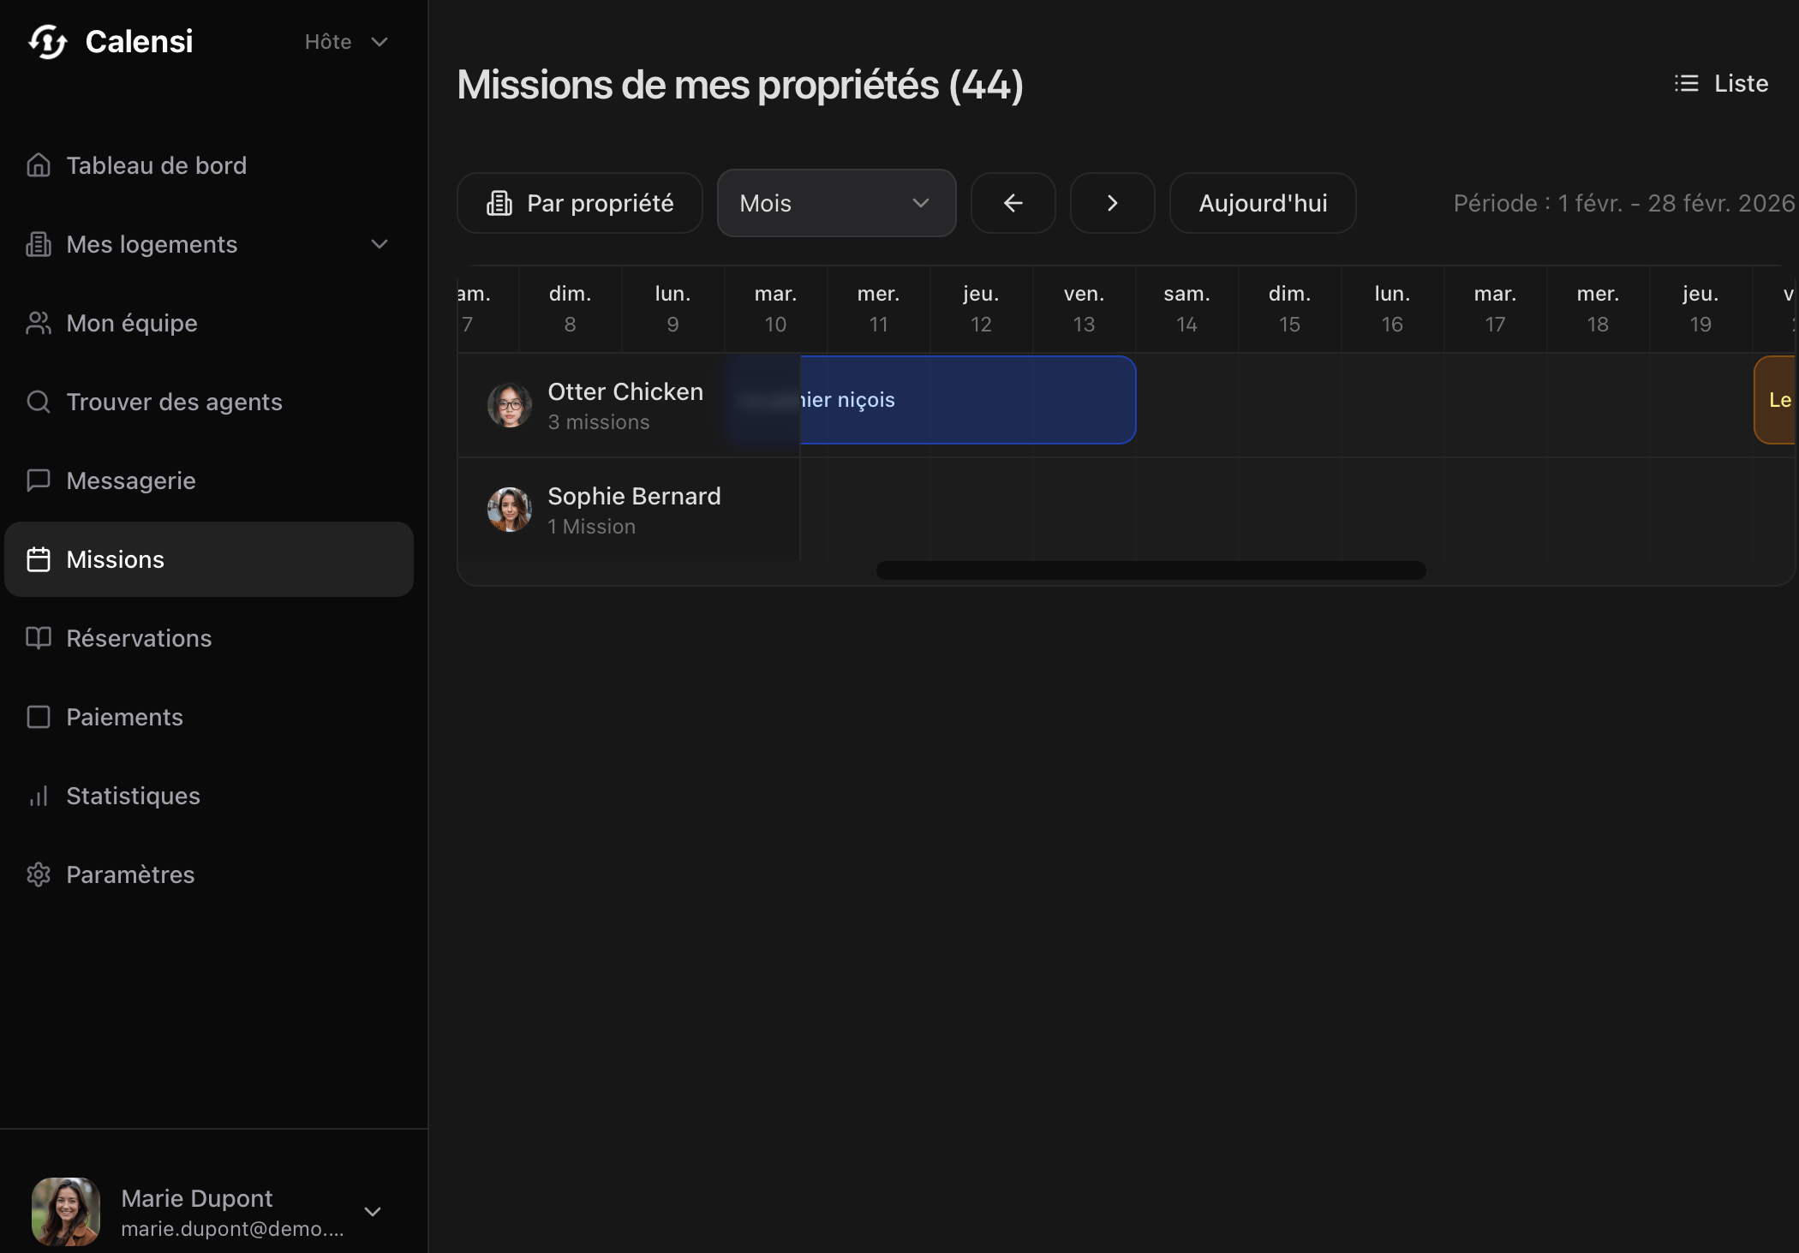Expand Marie Dupont account menu
This screenshot has height=1253, width=1799.
[373, 1211]
